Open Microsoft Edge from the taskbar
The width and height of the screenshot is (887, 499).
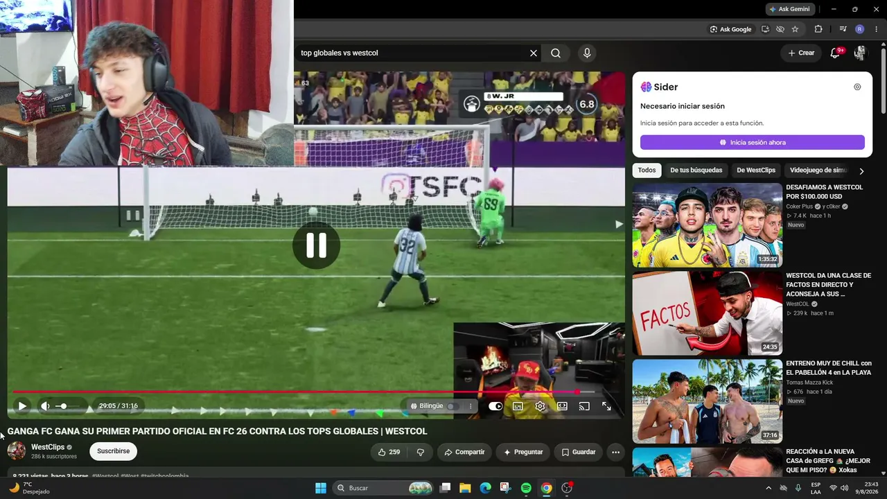pos(485,488)
